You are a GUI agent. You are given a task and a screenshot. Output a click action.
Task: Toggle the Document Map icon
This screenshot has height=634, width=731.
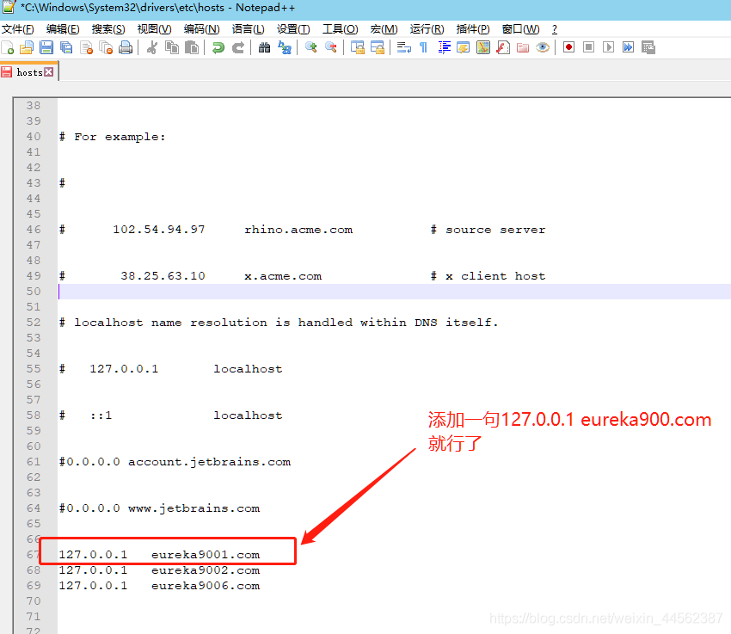[483, 47]
